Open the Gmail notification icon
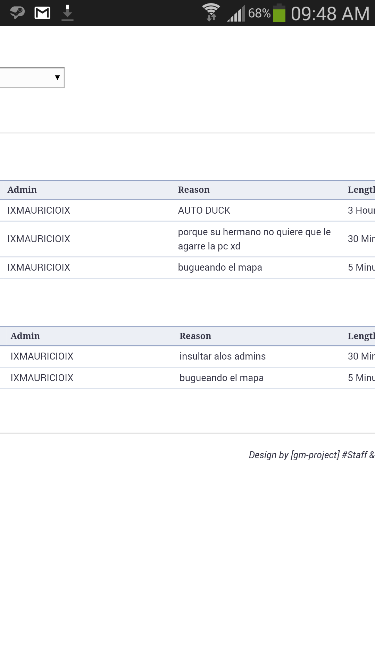 pos(43,13)
